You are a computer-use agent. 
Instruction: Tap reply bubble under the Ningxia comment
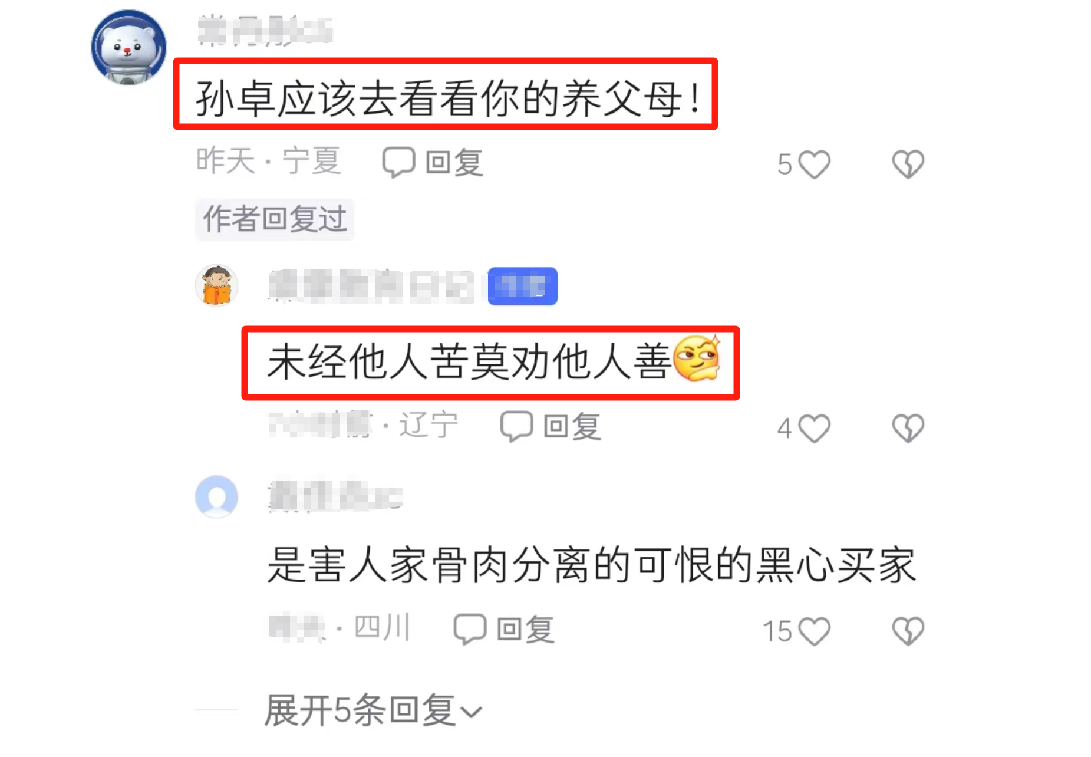(x=433, y=162)
